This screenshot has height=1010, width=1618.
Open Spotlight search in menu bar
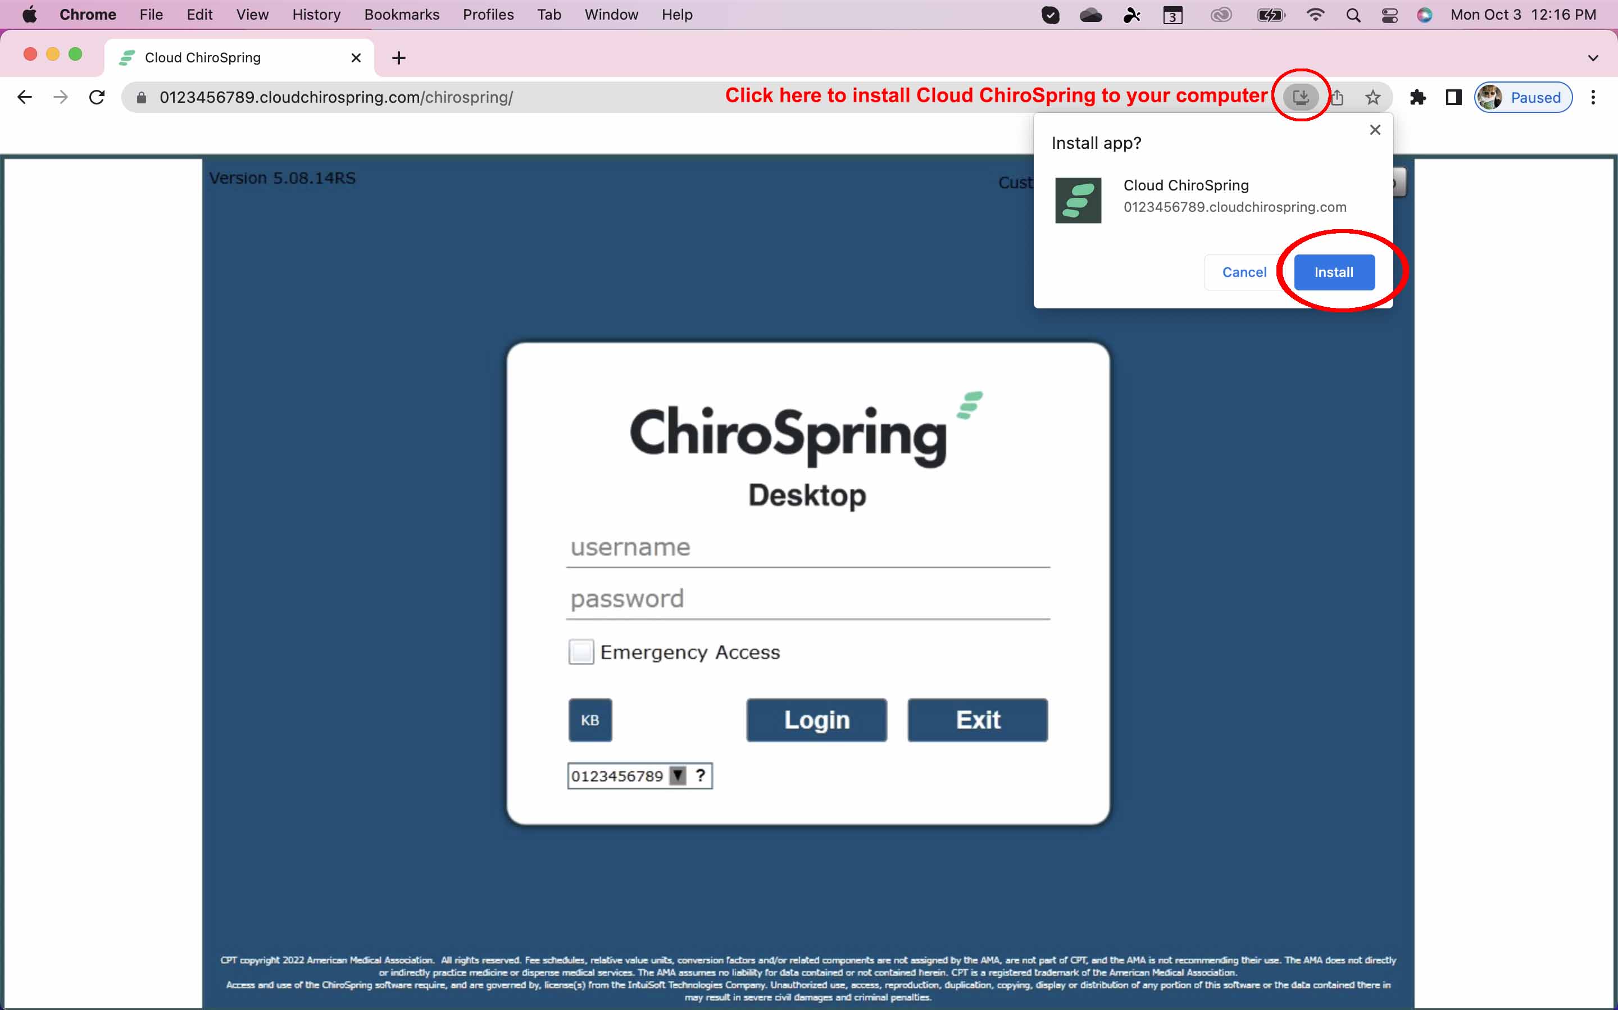tap(1353, 15)
